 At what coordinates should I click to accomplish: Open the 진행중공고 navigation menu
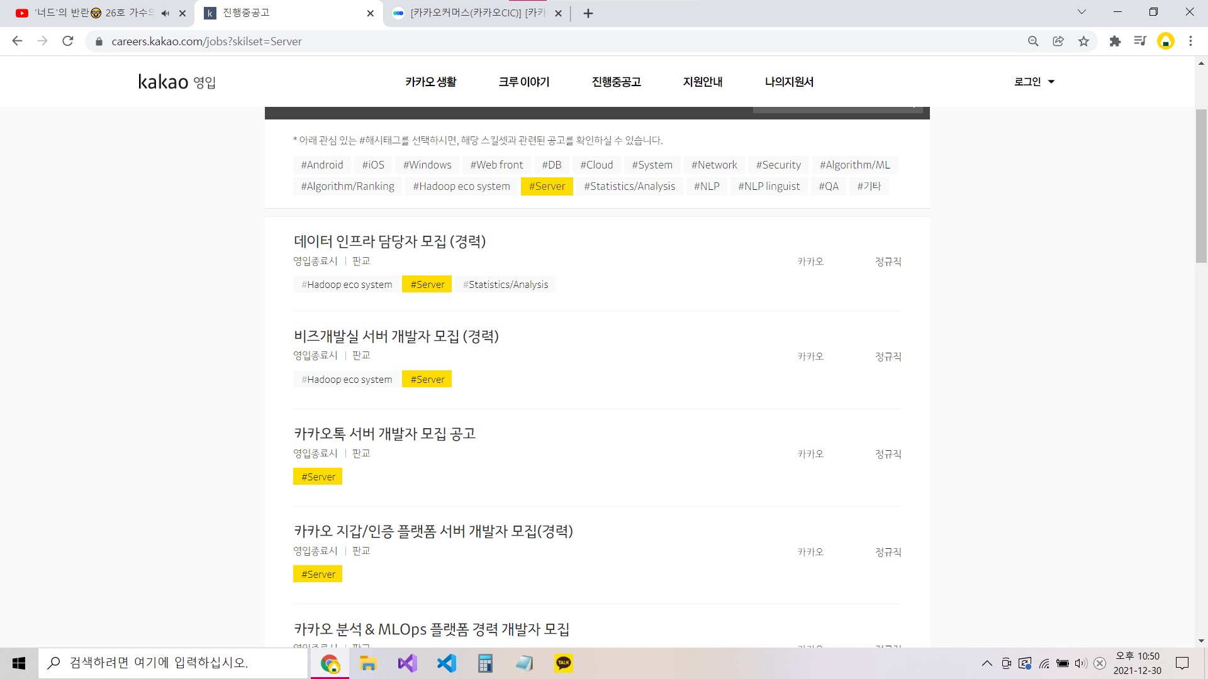[616, 82]
